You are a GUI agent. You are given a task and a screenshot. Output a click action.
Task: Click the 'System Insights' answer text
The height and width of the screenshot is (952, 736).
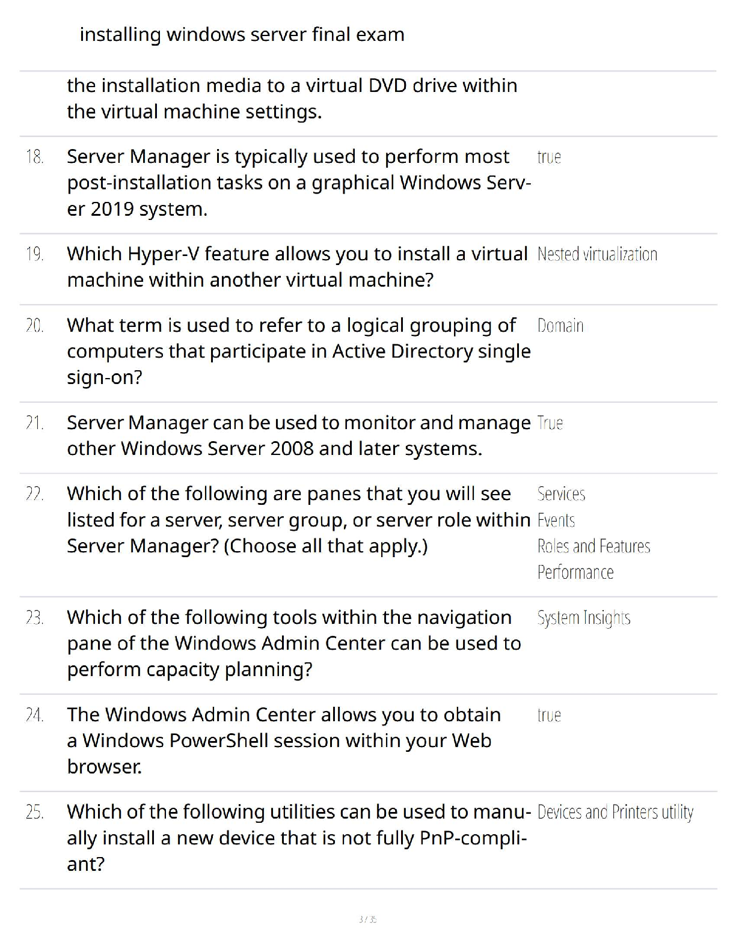click(584, 618)
